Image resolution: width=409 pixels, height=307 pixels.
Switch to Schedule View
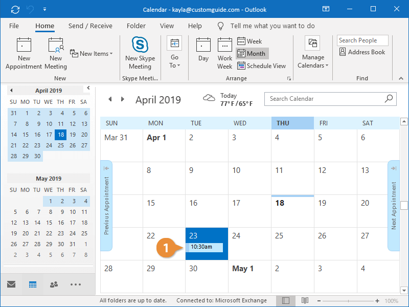coord(261,66)
